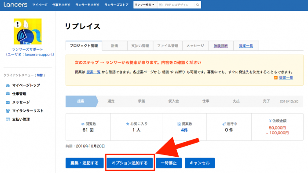Click the magnifier search icon
This screenshot has width=308, height=173.
click(x=198, y=5)
